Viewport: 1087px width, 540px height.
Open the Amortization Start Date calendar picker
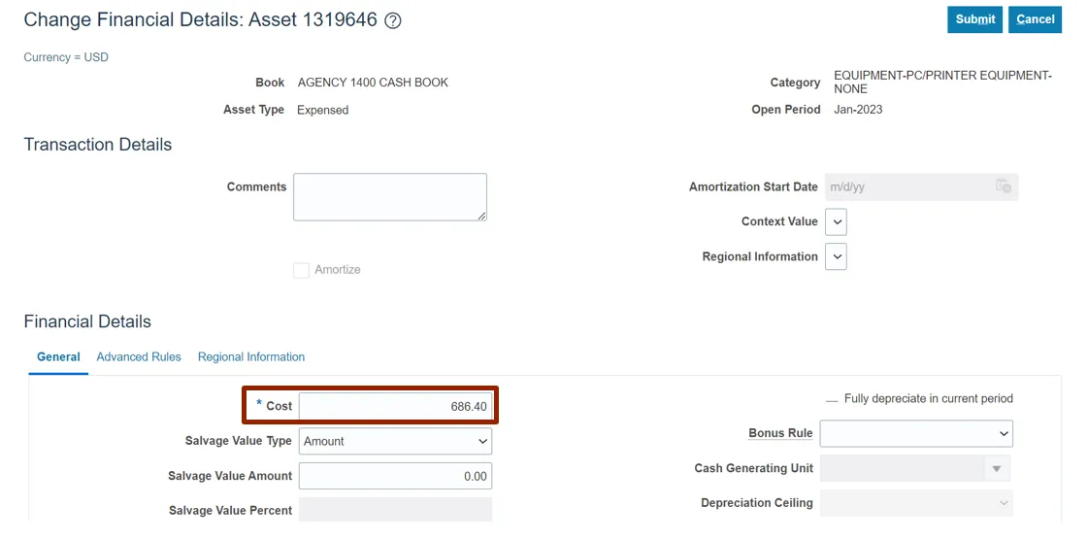coord(1004,186)
